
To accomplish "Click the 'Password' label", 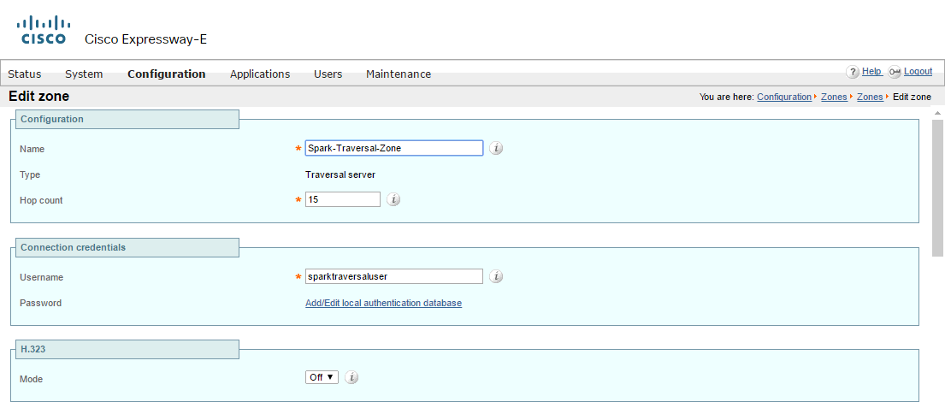I will pos(40,303).
